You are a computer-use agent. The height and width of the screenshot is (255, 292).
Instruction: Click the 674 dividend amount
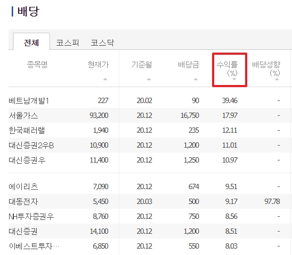pyautogui.click(x=194, y=186)
